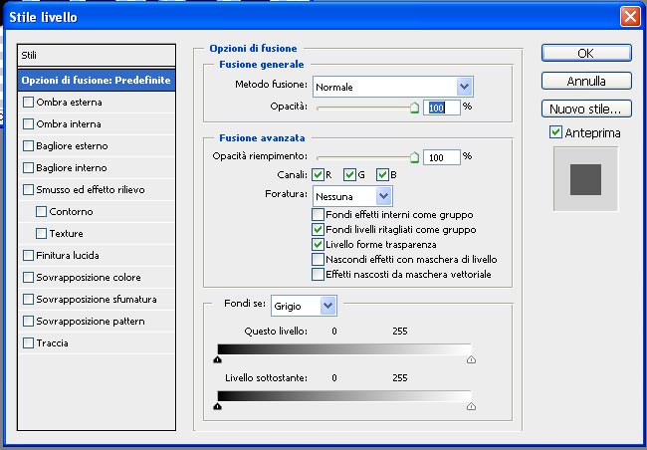Check Fondi effetti interni come gruppo

318,215
